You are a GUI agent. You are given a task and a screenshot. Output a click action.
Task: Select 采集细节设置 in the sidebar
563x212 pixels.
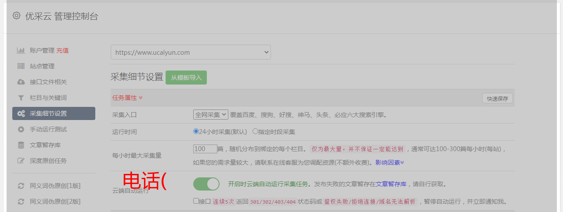(54, 113)
